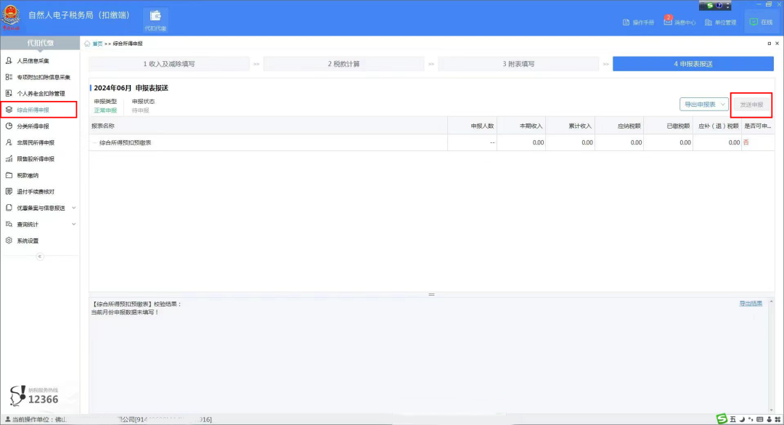The width and height of the screenshot is (784, 425).
Task: Switch to step 1 收入及减除填写
Action: point(169,64)
